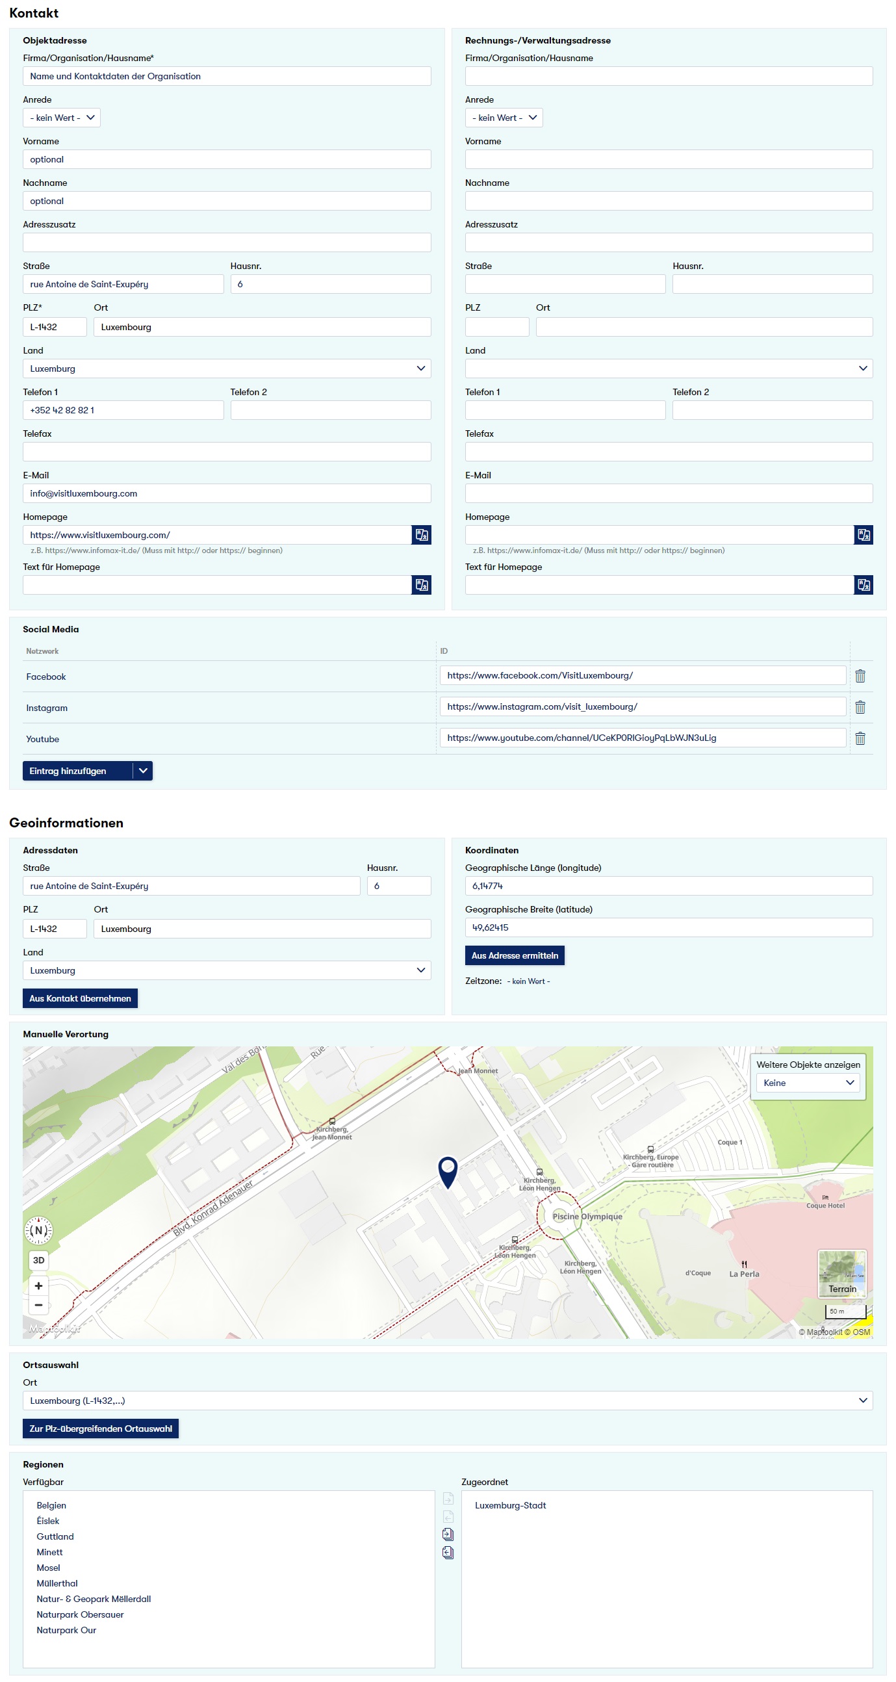The height and width of the screenshot is (1682, 896).
Task: Zoom out on the map
Action: click(x=38, y=1304)
